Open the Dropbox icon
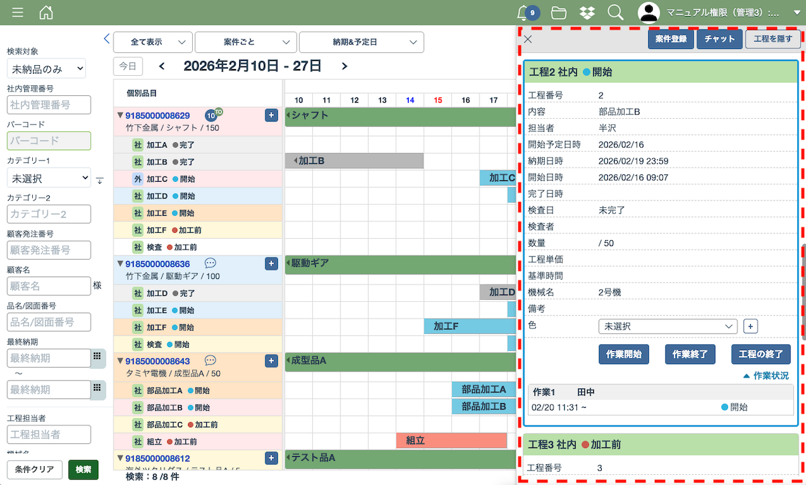 click(588, 13)
